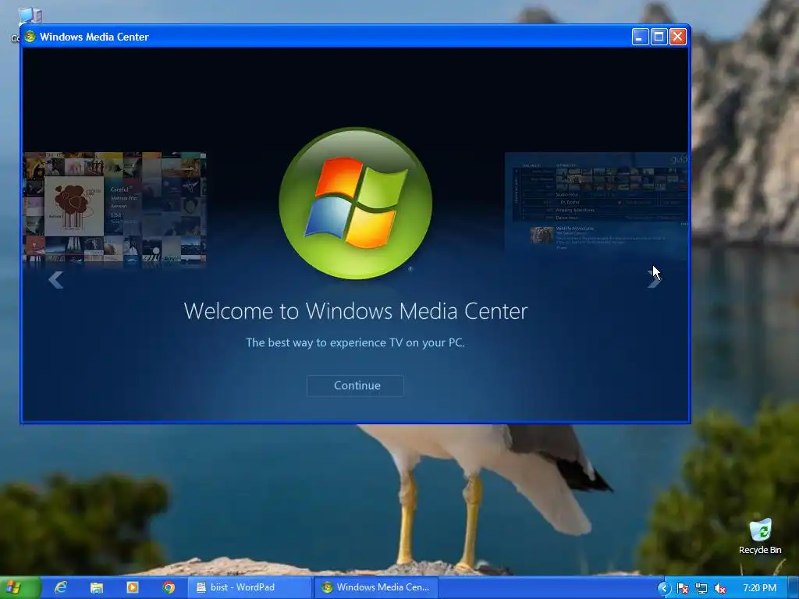
Task: Select the Recycle Bin desktop icon
Action: (x=760, y=536)
